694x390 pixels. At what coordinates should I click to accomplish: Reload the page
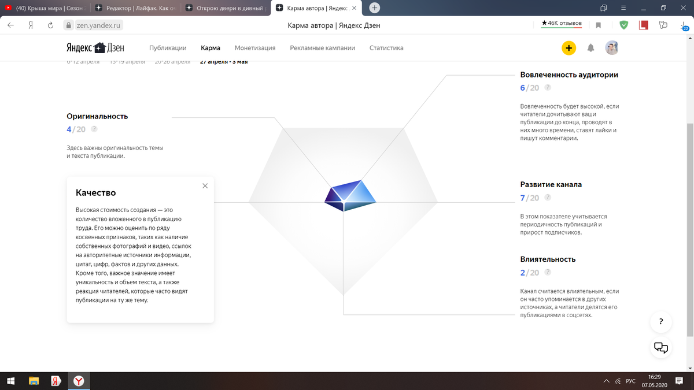coord(50,25)
